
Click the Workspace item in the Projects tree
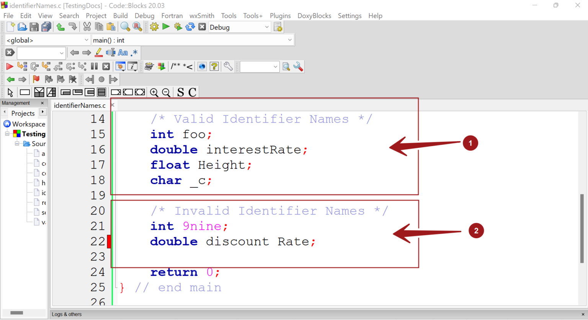(28, 124)
